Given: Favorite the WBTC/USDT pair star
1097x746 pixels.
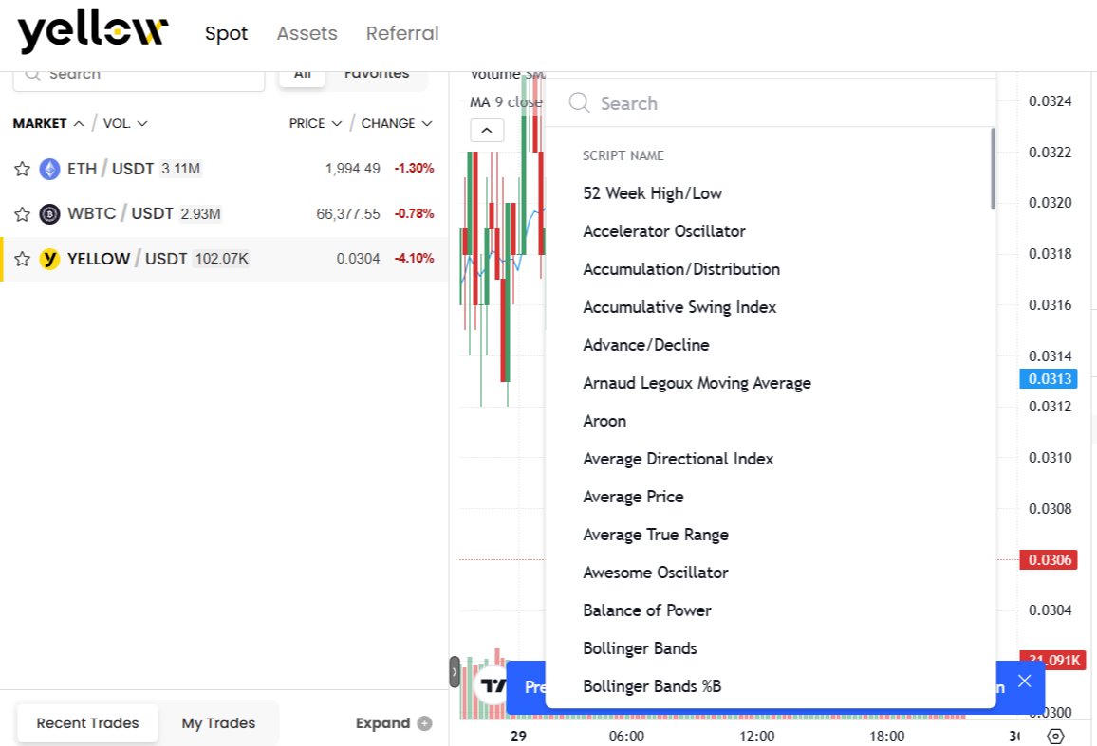Looking at the screenshot, I should (x=23, y=213).
